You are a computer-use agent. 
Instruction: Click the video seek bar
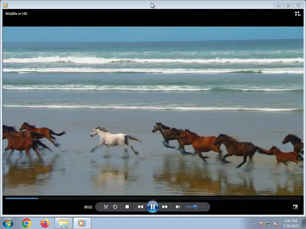[x=153, y=198]
